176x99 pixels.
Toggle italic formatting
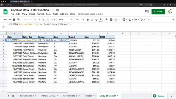click(x=92, y=20)
